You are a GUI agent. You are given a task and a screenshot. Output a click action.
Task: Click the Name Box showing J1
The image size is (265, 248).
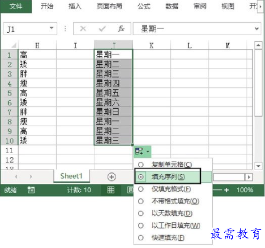[x=30, y=29]
